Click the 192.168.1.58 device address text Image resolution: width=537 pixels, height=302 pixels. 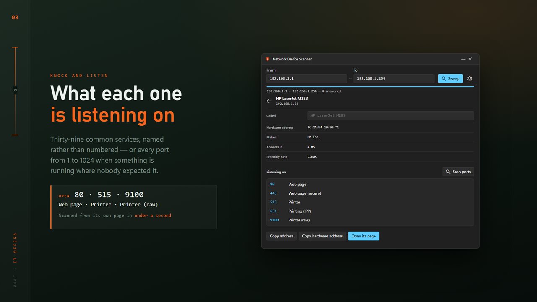(x=287, y=104)
